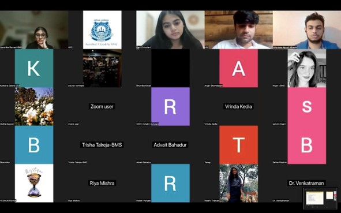Select the purple R avatar tile

click(171, 106)
